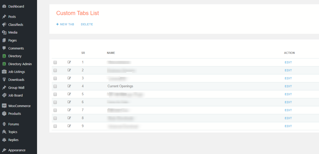Click the New Tab button
The width and height of the screenshot is (319, 154).
pyautogui.click(x=65, y=24)
